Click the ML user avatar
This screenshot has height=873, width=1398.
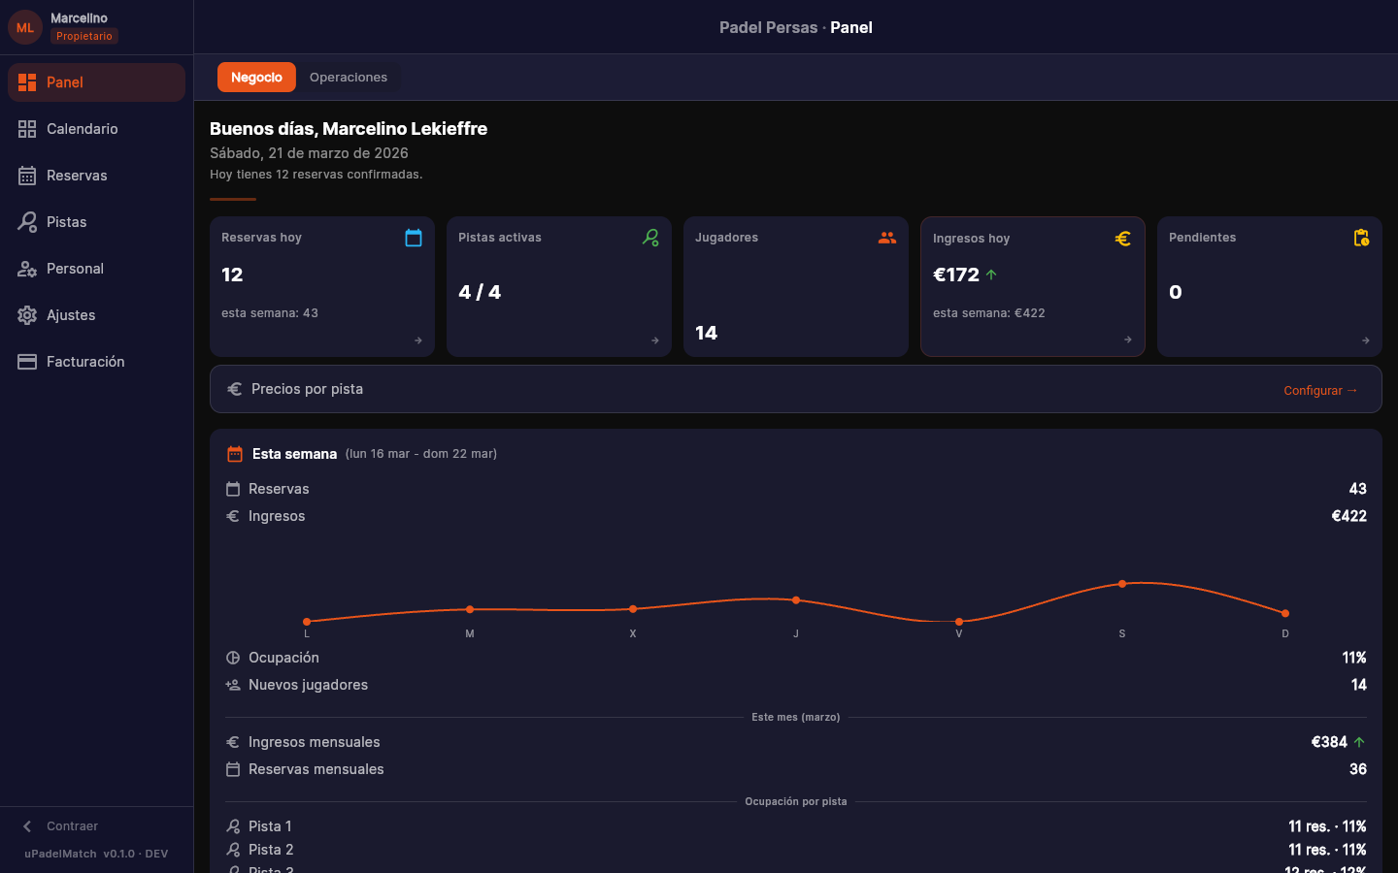pos(25,27)
